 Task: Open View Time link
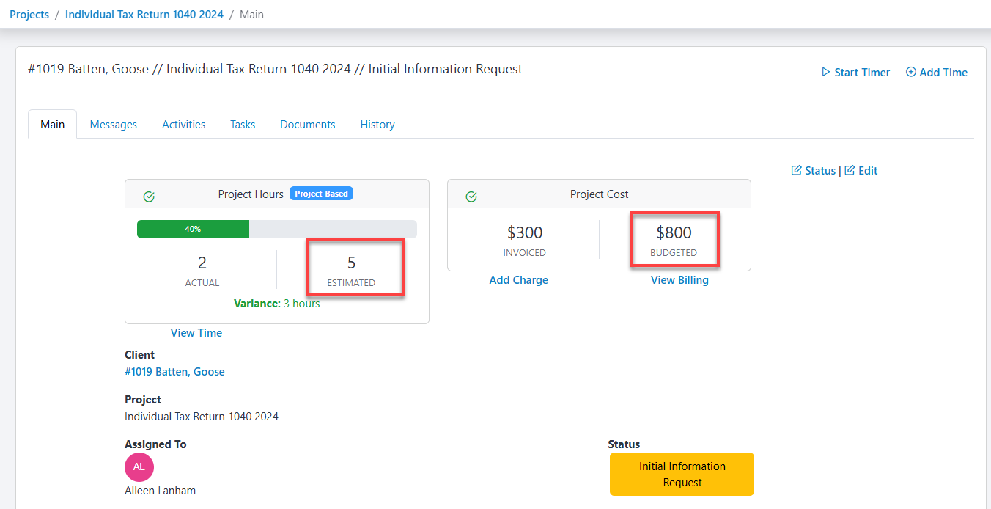196,333
